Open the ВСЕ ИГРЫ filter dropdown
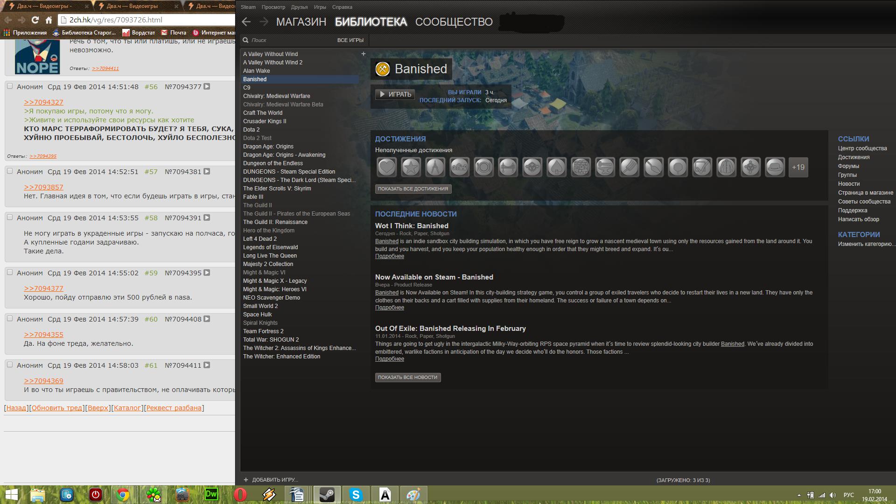This screenshot has width=896, height=504. 350,40
